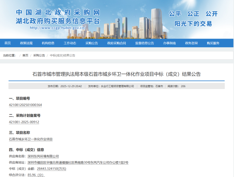Select 购买服务 in the navigation bar
Screen dimensions: 234x177
(x=214, y=43)
